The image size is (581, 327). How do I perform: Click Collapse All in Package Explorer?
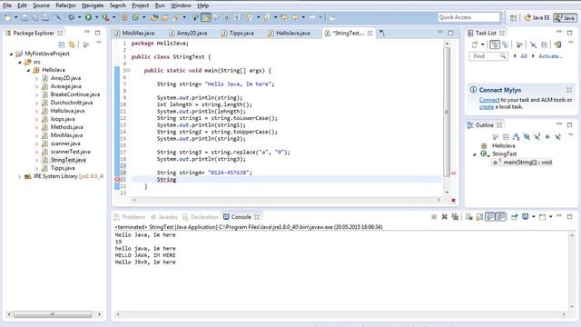click(62, 45)
